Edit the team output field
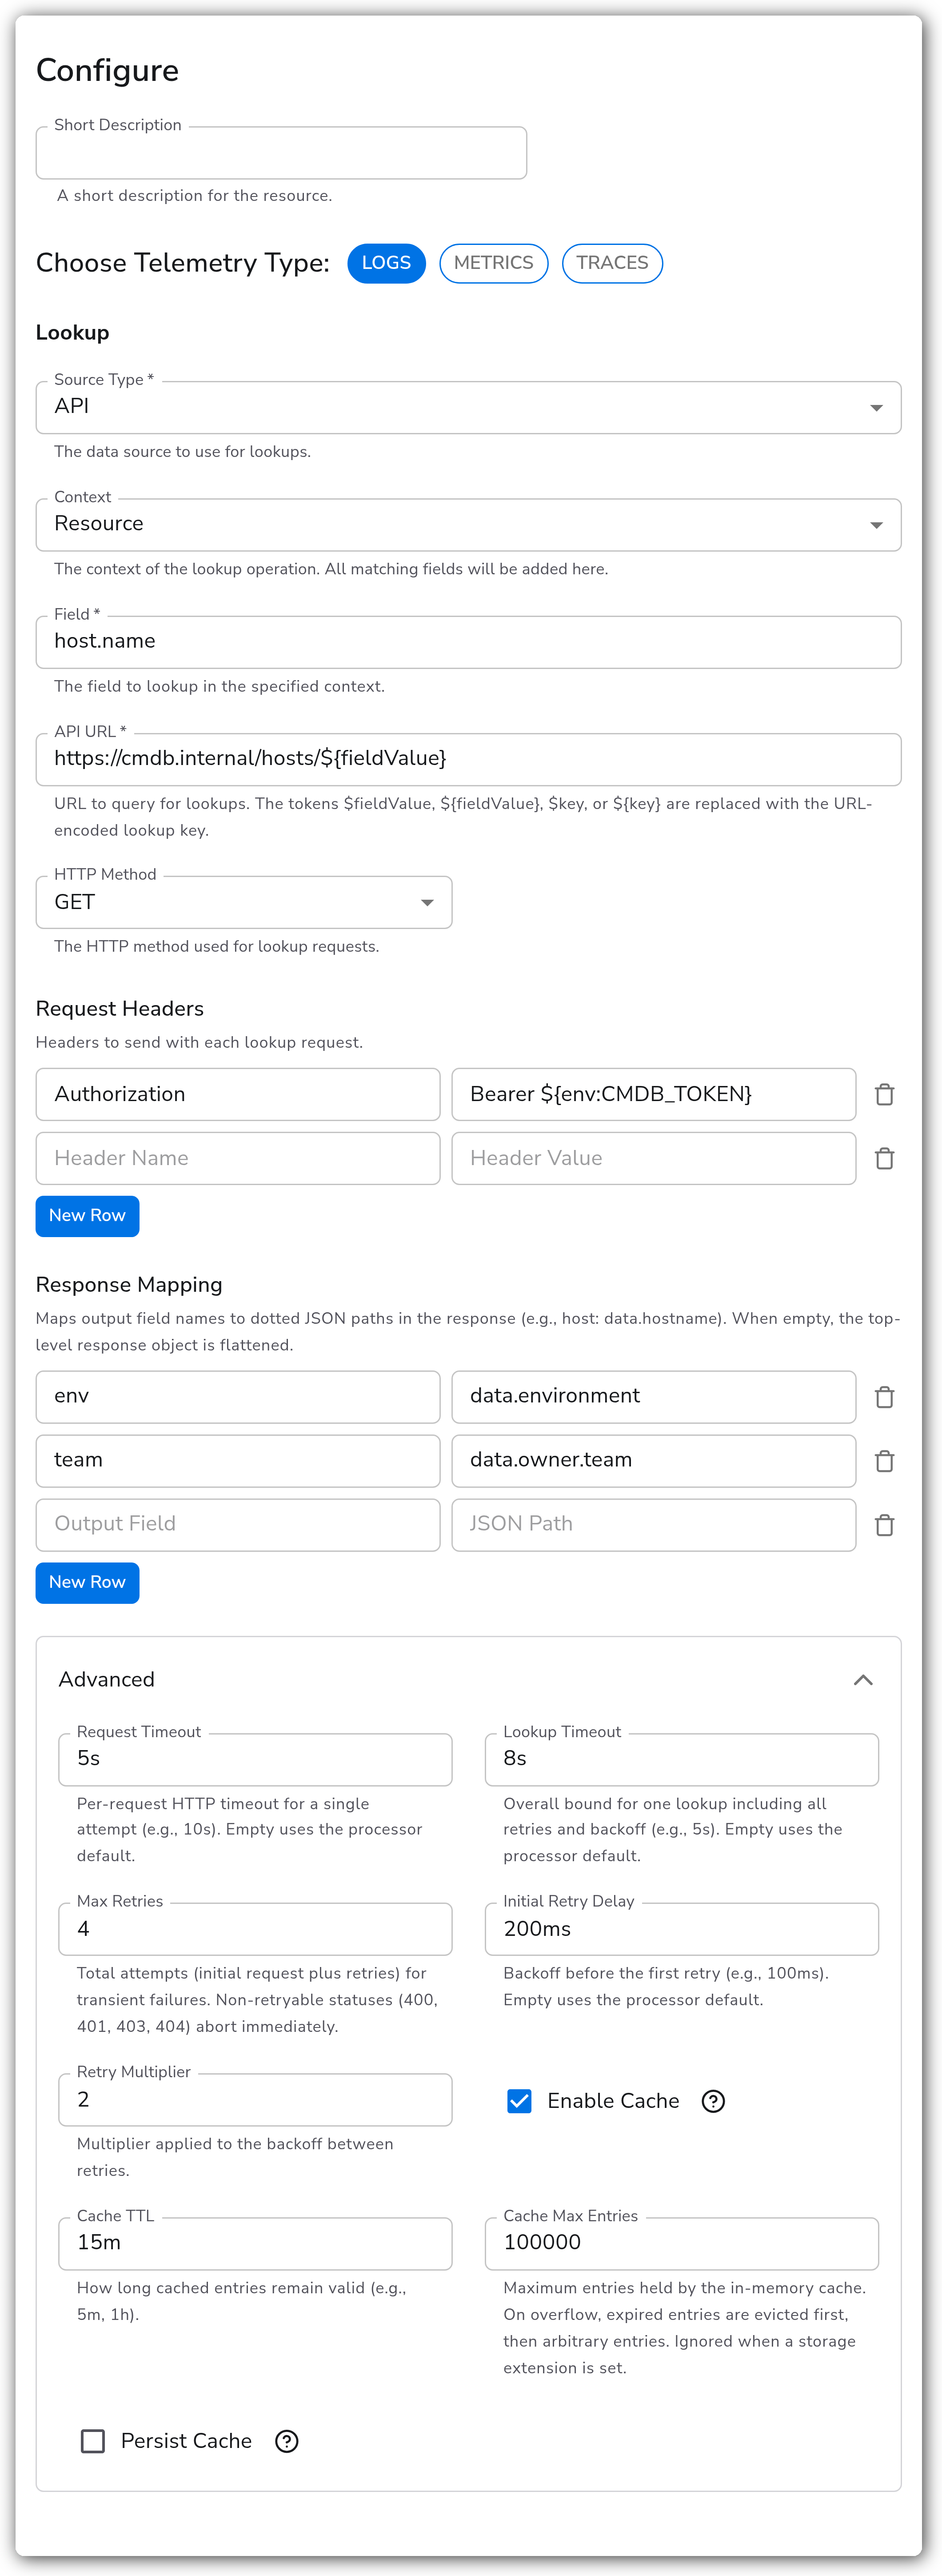 click(x=238, y=1461)
